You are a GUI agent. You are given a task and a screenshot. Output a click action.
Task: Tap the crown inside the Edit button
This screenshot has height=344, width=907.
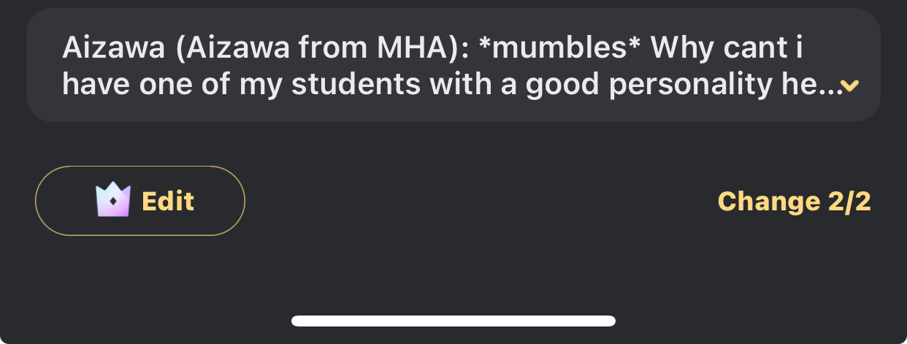tap(113, 200)
